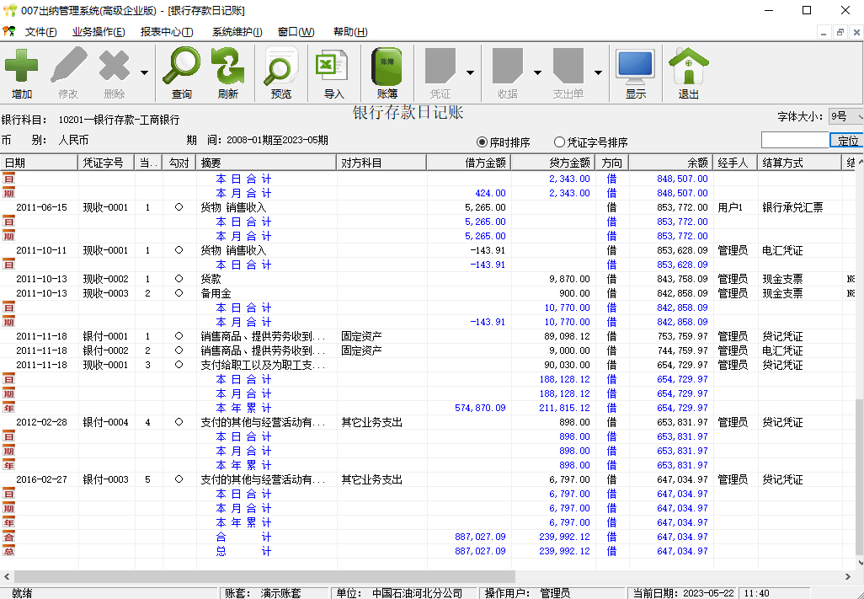Open 预览 print preview
This screenshot has height=599, width=864.
click(281, 66)
